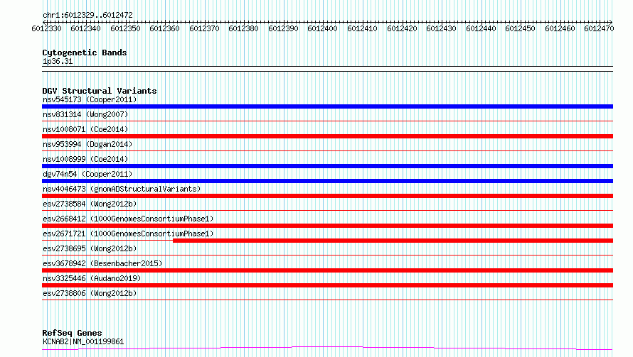Open variant nsv953994 (Dogan2014) label
Image resolution: width=633 pixels, height=357 pixels.
(87, 144)
